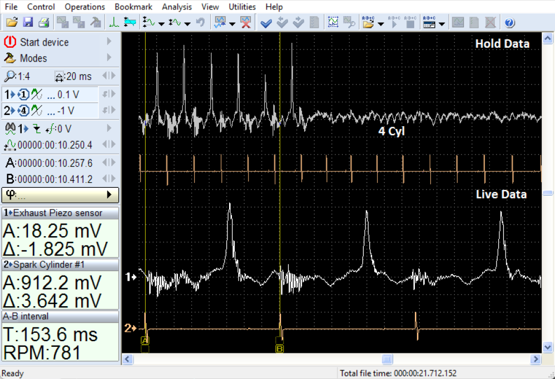
Task: Open the Utilities menu
Action: point(242,7)
